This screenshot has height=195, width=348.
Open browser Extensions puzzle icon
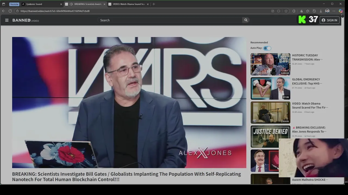pyautogui.click(x=294, y=11)
